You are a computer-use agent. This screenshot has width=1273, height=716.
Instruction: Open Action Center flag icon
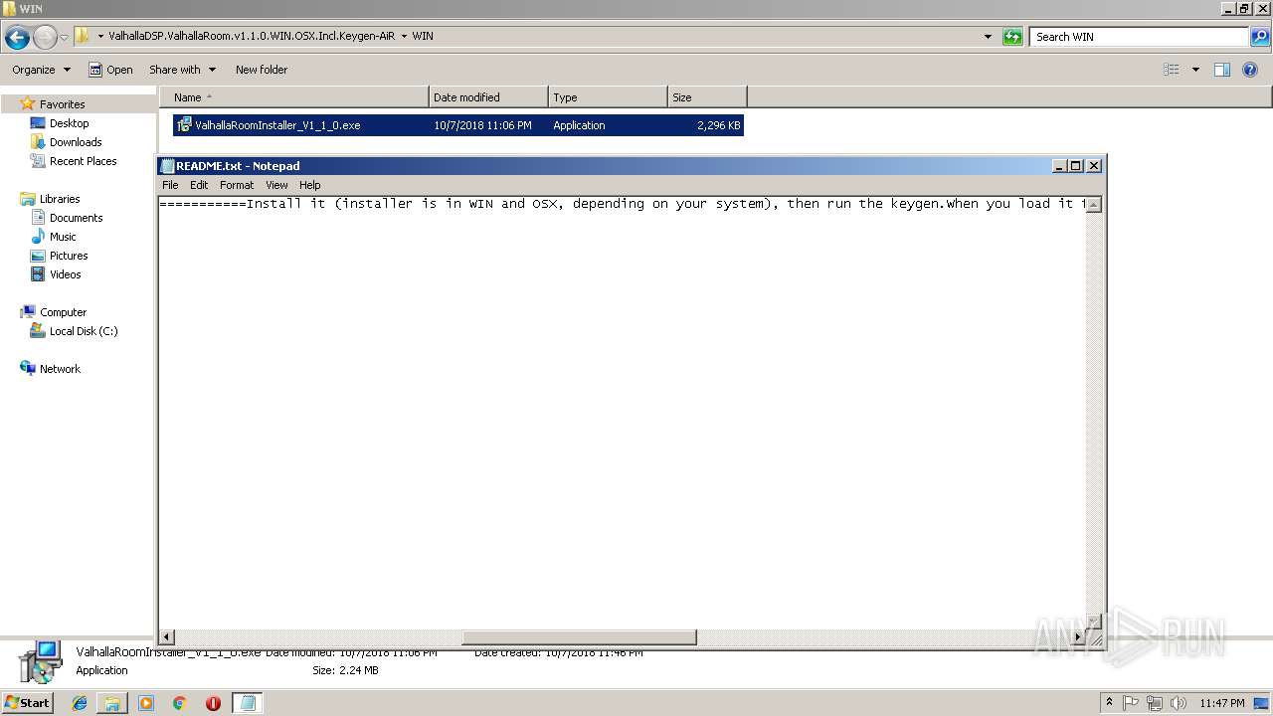(x=1131, y=703)
